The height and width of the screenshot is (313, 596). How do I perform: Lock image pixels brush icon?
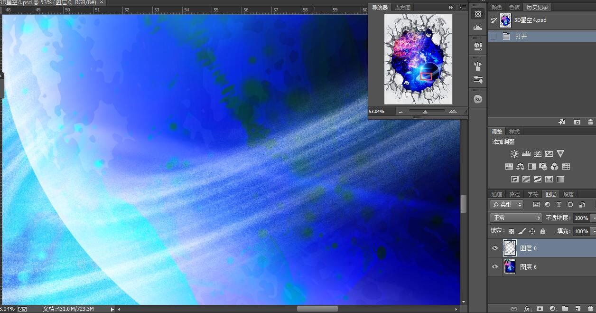521,231
